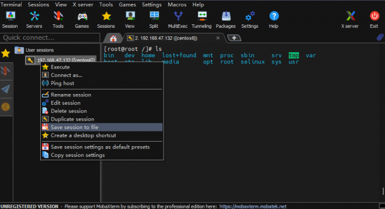
Task: Select the Tools knife sidebar tab
Action: pyautogui.click(x=6, y=71)
